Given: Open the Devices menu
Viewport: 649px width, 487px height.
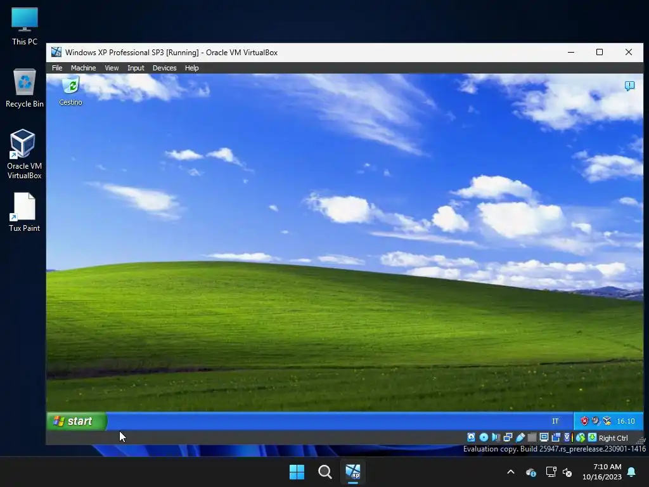Looking at the screenshot, I should click(164, 68).
